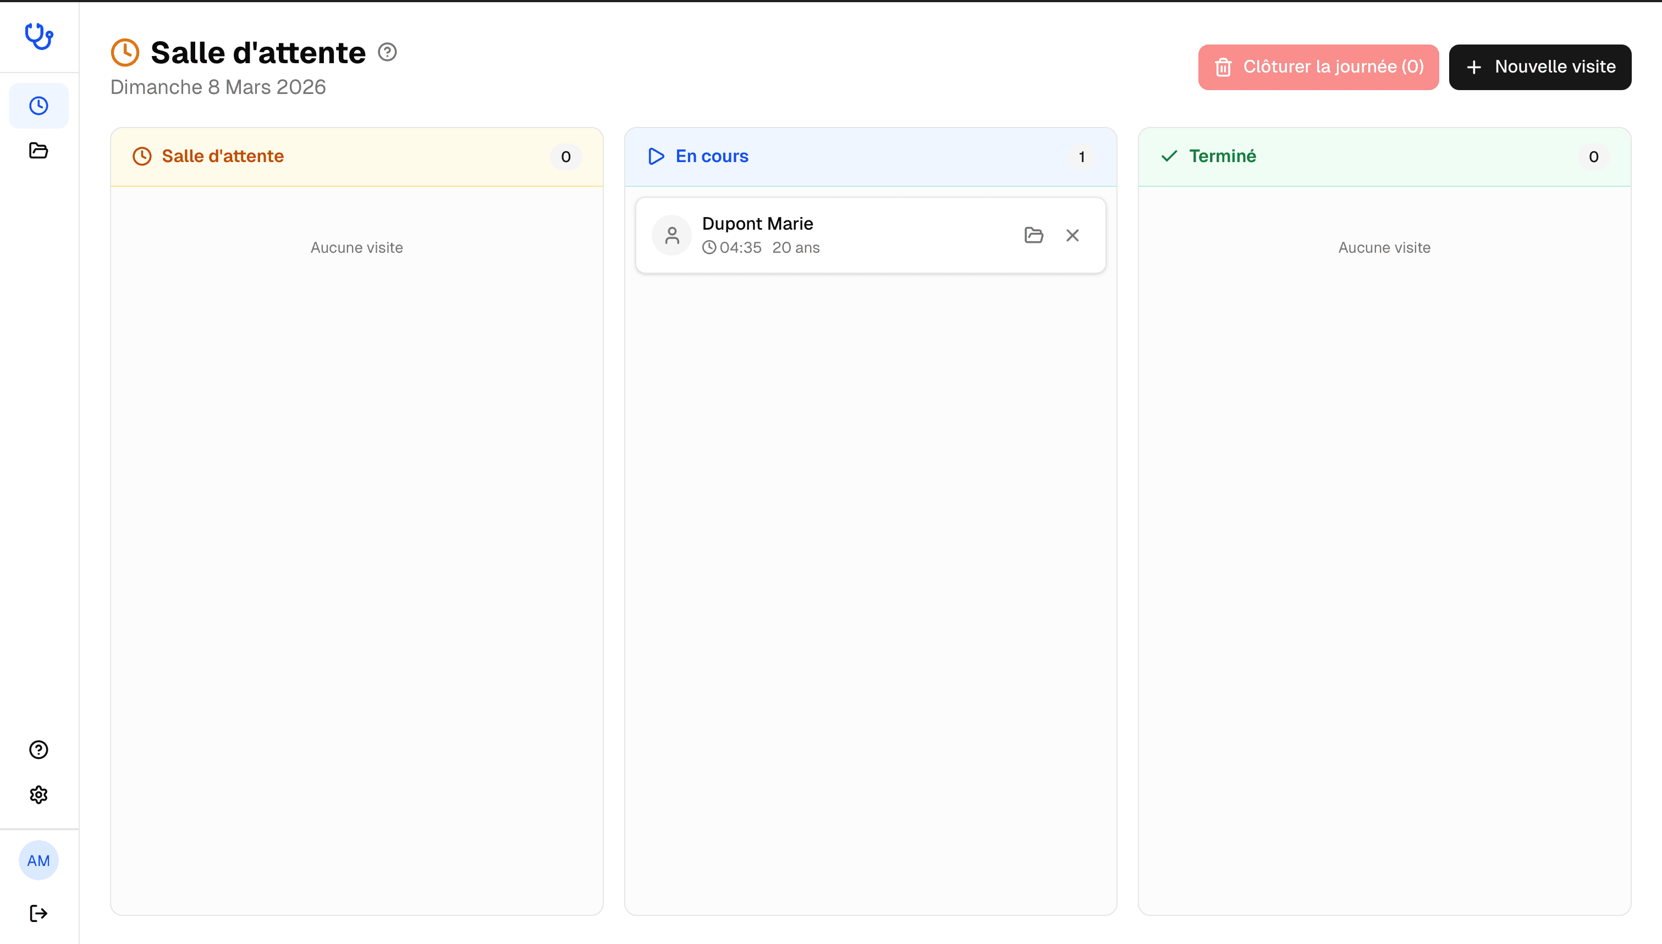Remove Dupont Marie visit with X
This screenshot has width=1662, height=944.
(1072, 235)
